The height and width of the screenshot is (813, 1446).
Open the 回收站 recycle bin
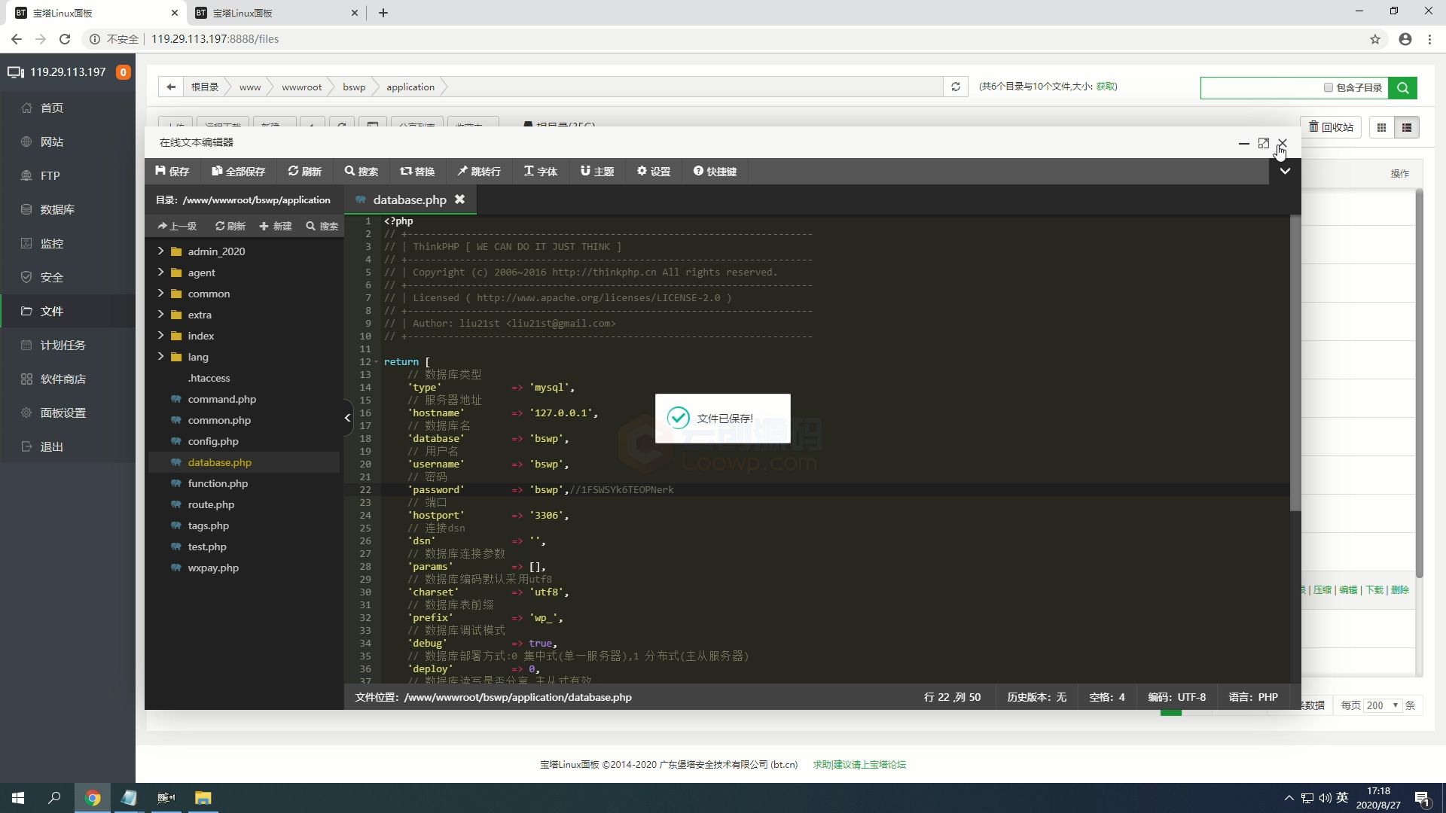tap(1331, 127)
